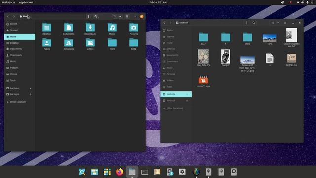Image resolution: width=316 pixels, height=178 pixels.
Task: Select the Music folder icon
Action: (112, 28)
